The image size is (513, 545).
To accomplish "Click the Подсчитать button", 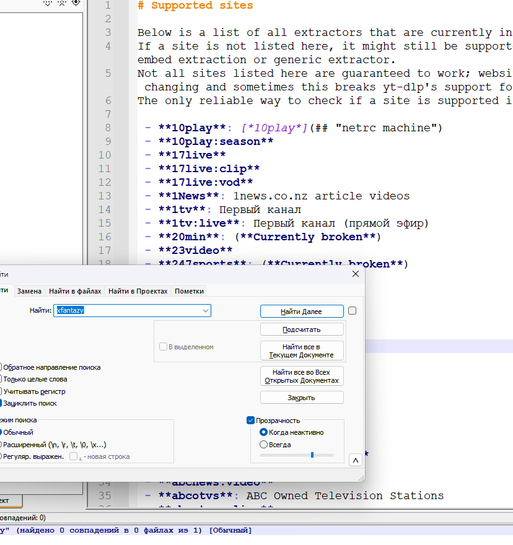I will (x=302, y=329).
